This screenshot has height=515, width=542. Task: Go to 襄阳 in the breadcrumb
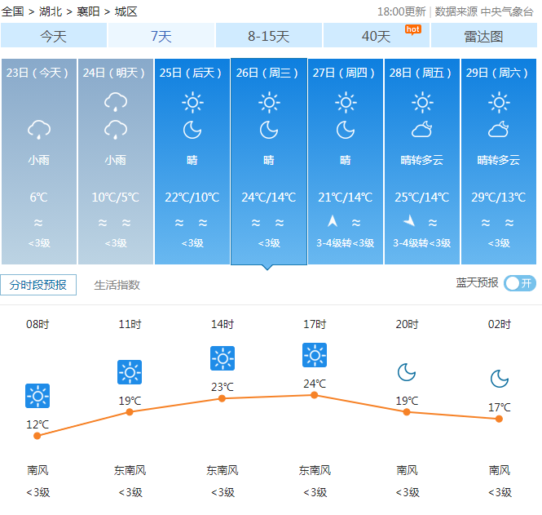tap(88, 11)
